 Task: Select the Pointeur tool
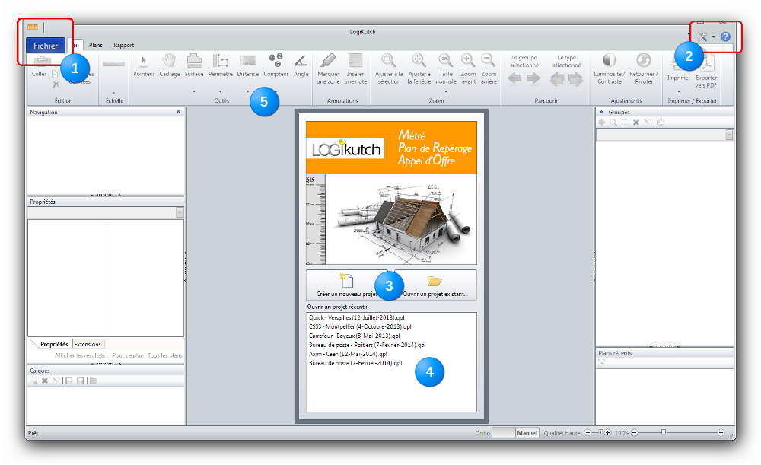(144, 65)
